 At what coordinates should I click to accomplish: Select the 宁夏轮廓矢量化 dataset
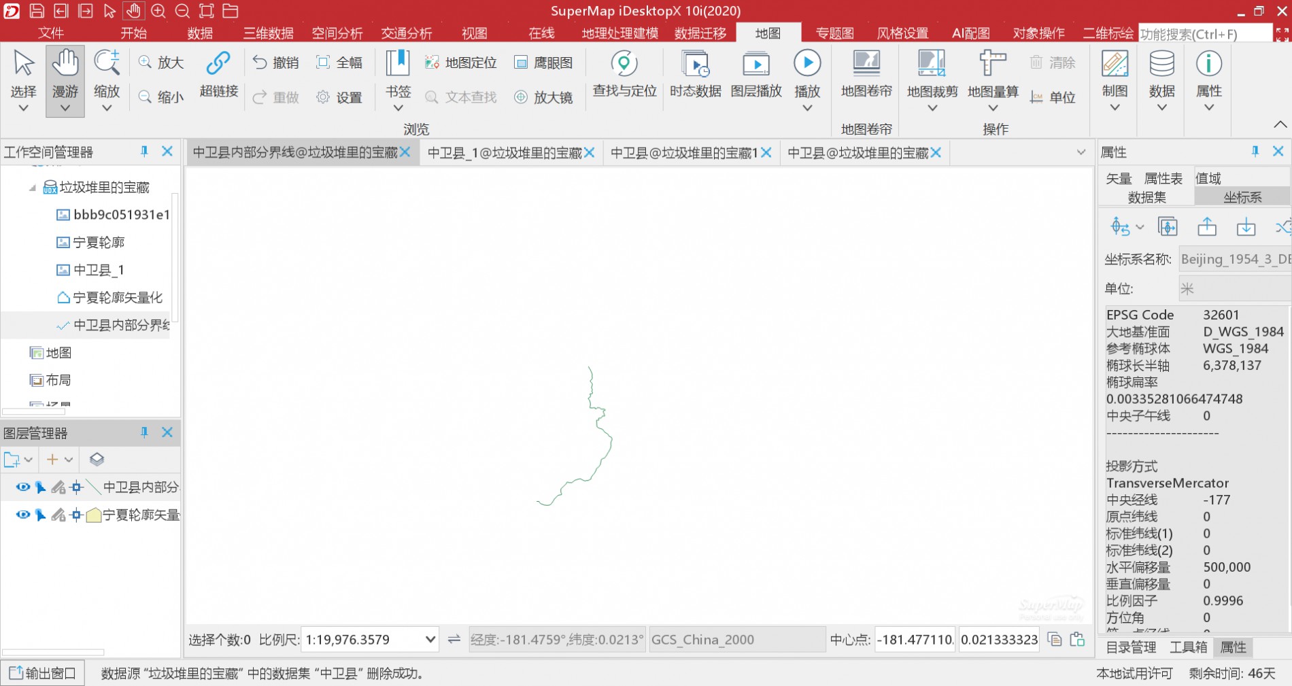(x=110, y=297)
